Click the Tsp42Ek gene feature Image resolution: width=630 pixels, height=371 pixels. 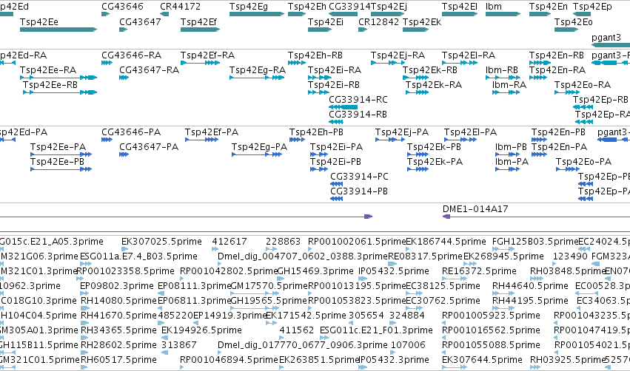(x=416, y=30)
